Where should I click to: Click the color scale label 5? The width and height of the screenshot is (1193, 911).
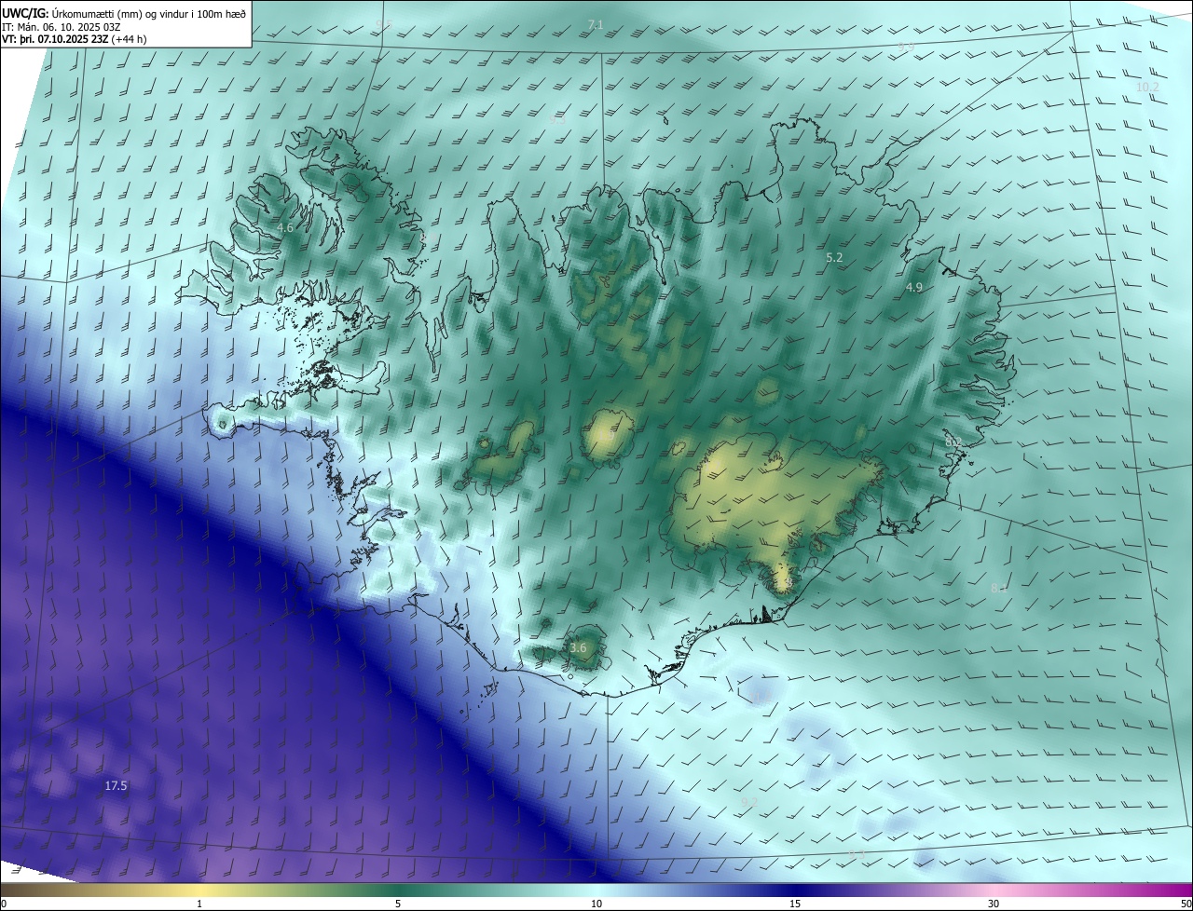(398, 904)
